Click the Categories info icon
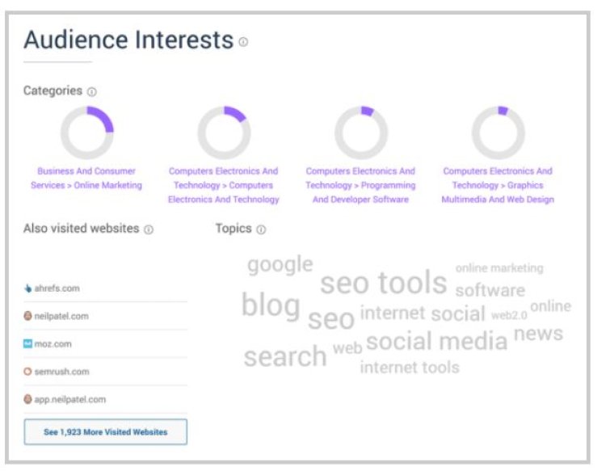Screen dimensions: 606x471 pos(91,91)
